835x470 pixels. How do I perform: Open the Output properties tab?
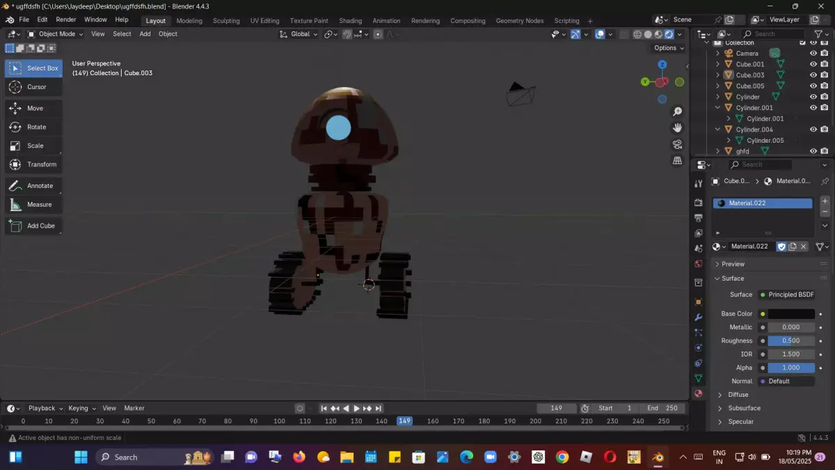[699, 217]
